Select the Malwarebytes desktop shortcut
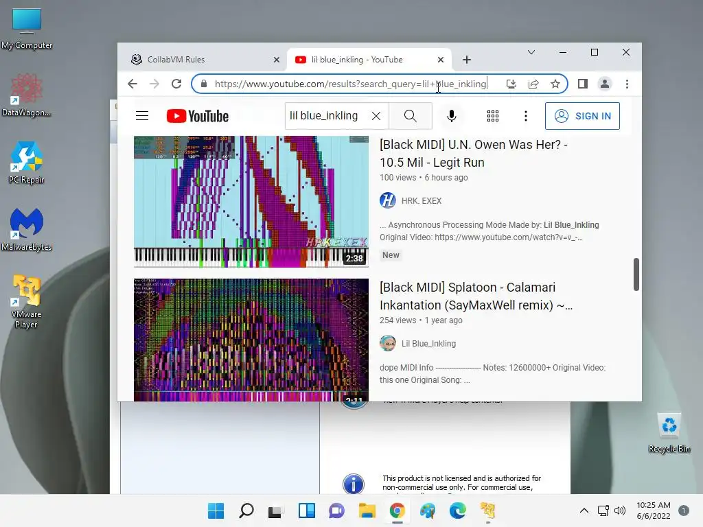This screenshot has height=527, width=703. click(x=27, y=230)
